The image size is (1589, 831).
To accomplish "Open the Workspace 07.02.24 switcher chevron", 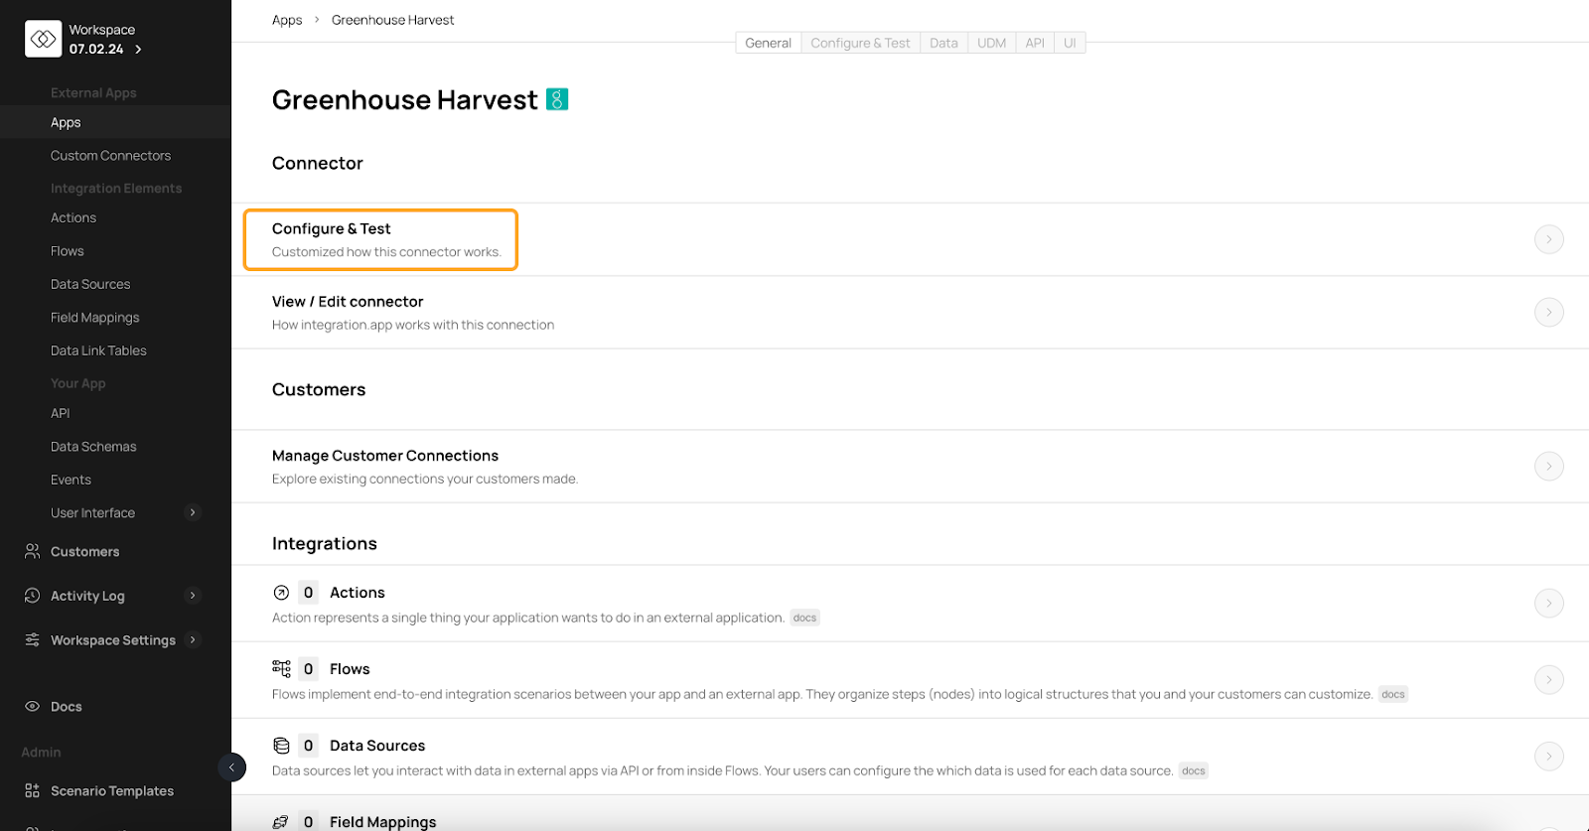I will point(138,49).
